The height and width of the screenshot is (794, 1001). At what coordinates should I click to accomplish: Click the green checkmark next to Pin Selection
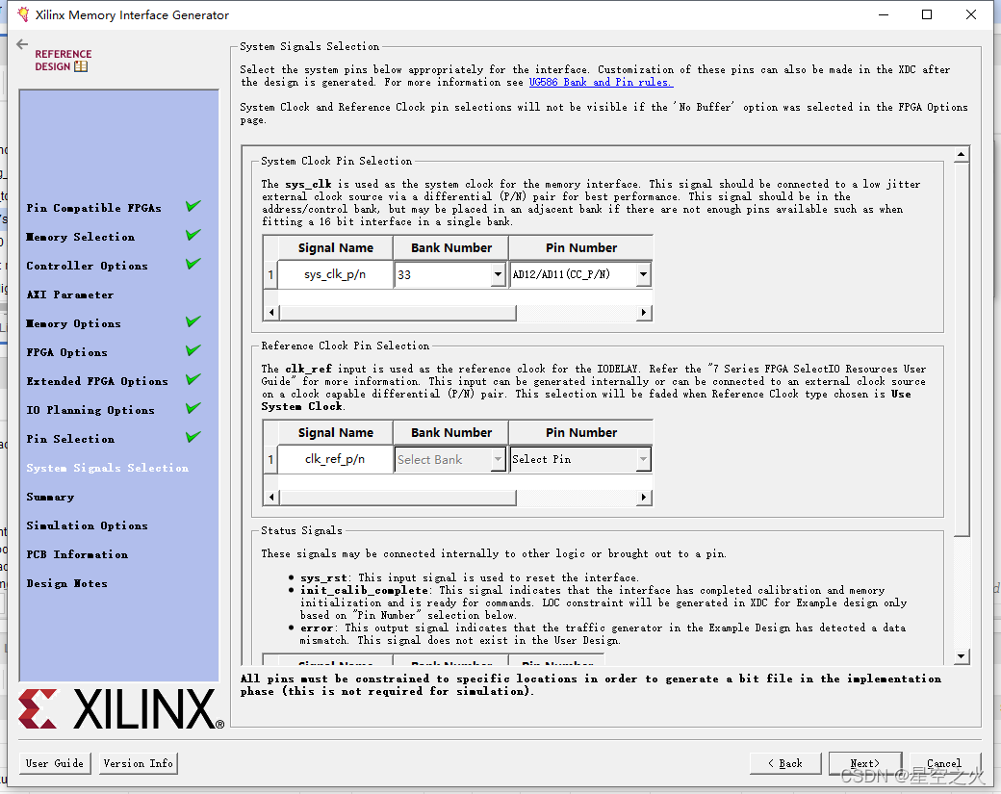(x=193, y=437)
